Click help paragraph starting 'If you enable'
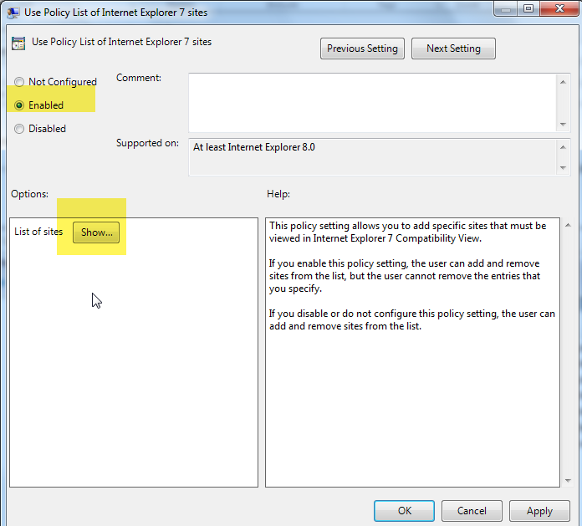 pos(405,276)
